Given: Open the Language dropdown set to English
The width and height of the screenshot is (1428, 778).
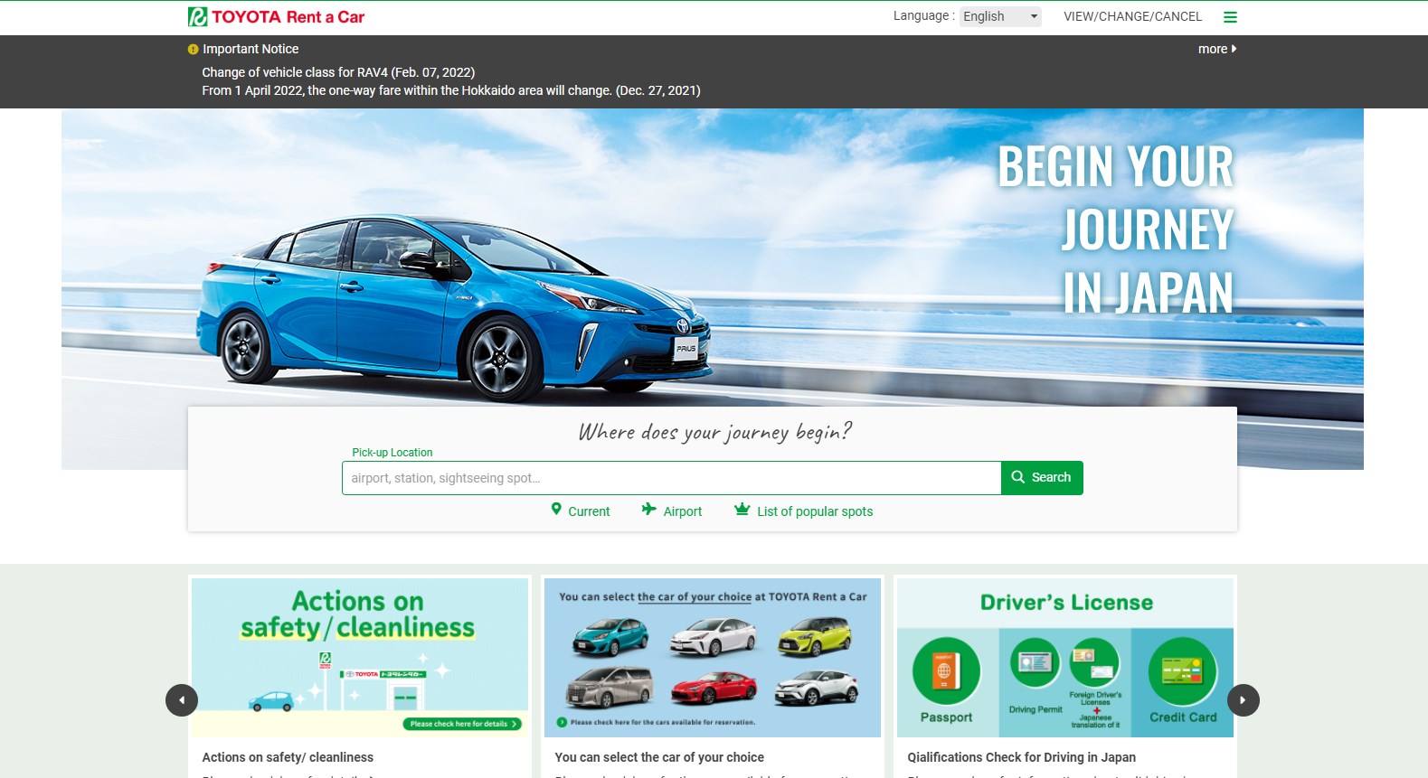Looking at the screenshot, I should click(x=1000, y=16).
